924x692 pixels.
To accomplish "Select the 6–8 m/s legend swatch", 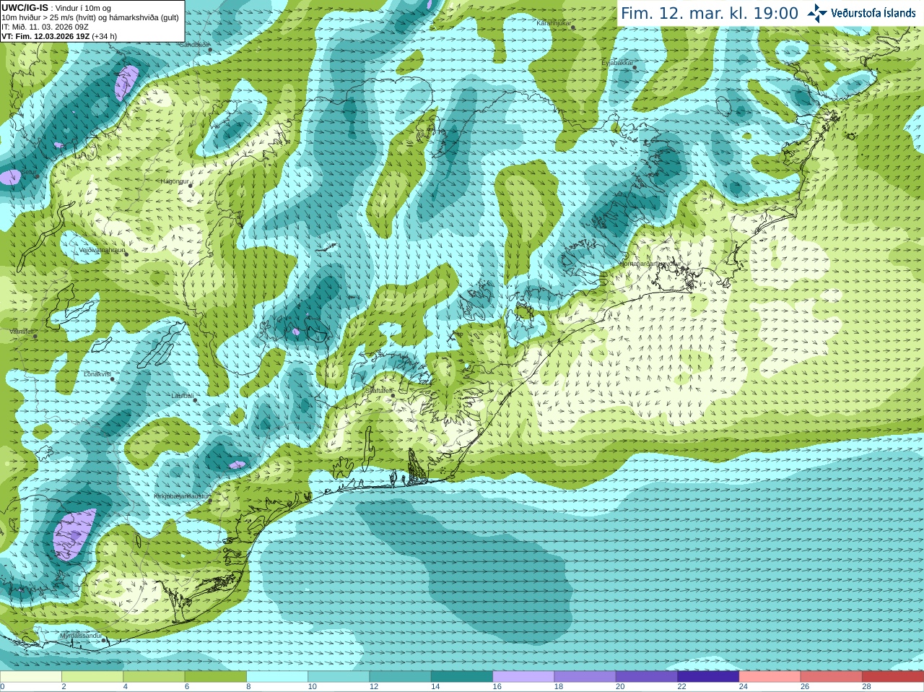I will coord(216,677).
